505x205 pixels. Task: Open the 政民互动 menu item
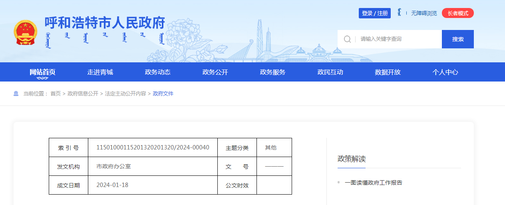tap(330, 72)
